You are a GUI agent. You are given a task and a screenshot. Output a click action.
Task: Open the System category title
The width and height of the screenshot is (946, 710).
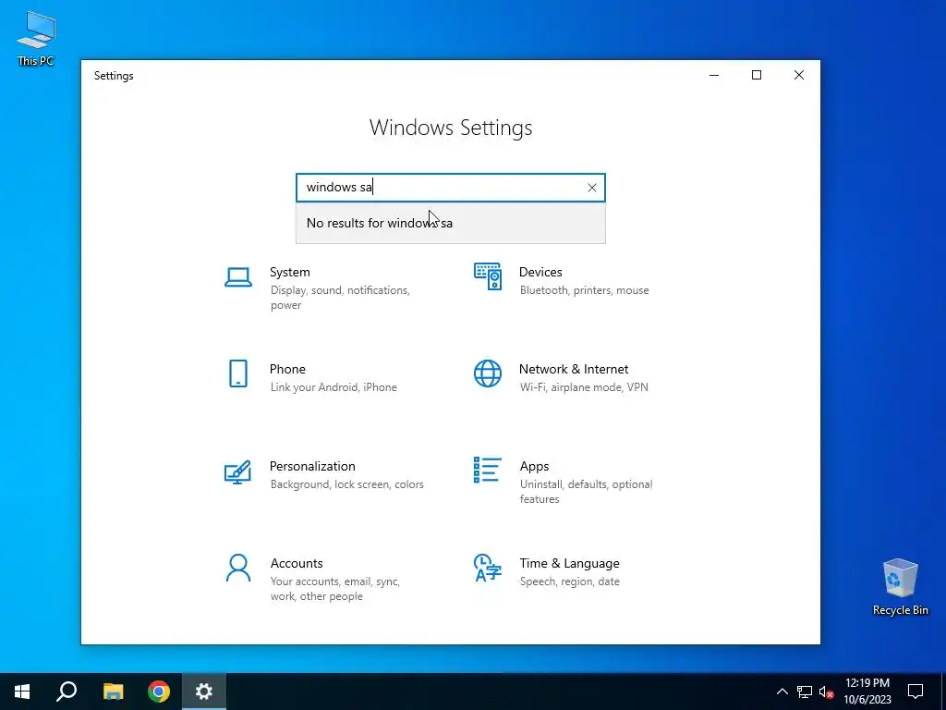[x=289, y=272]
